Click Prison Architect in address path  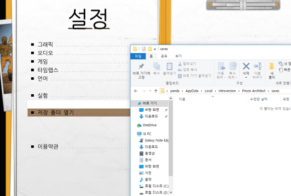click(x=254, y=91)
